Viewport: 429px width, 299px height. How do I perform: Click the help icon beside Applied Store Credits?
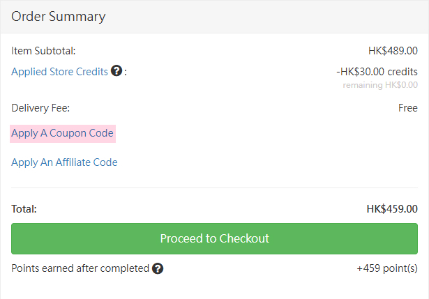pos(116,71)
